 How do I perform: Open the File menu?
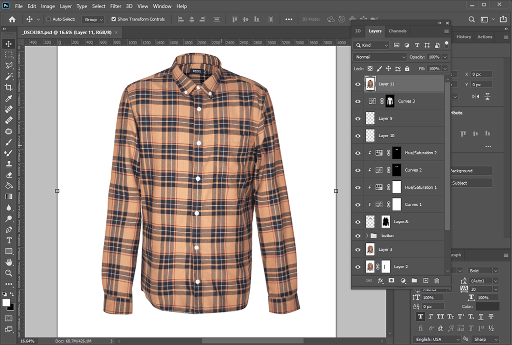tap(18, 6)
